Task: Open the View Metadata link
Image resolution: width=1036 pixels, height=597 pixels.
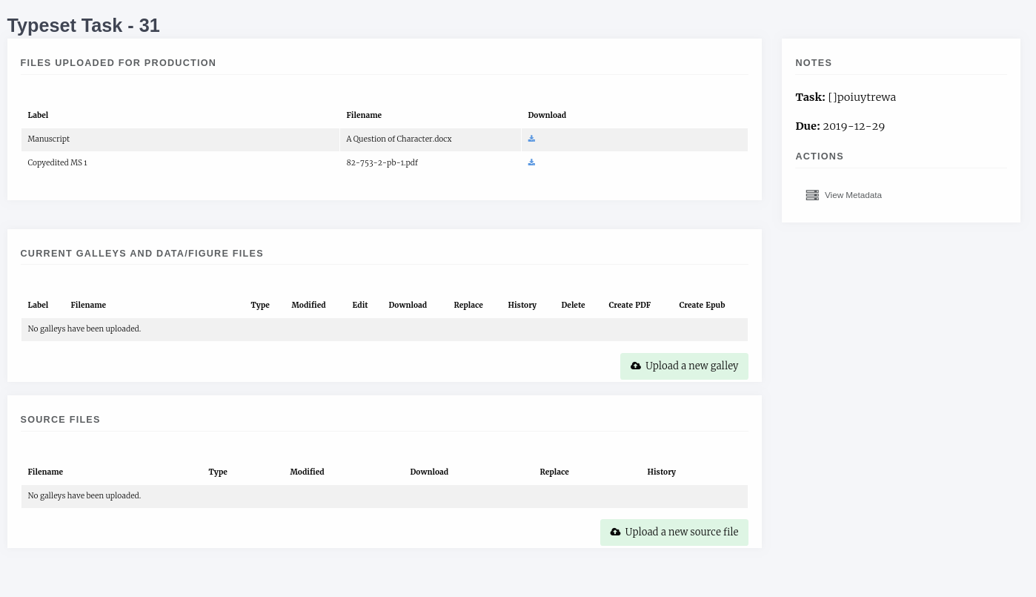Action: tap(852, 195)
